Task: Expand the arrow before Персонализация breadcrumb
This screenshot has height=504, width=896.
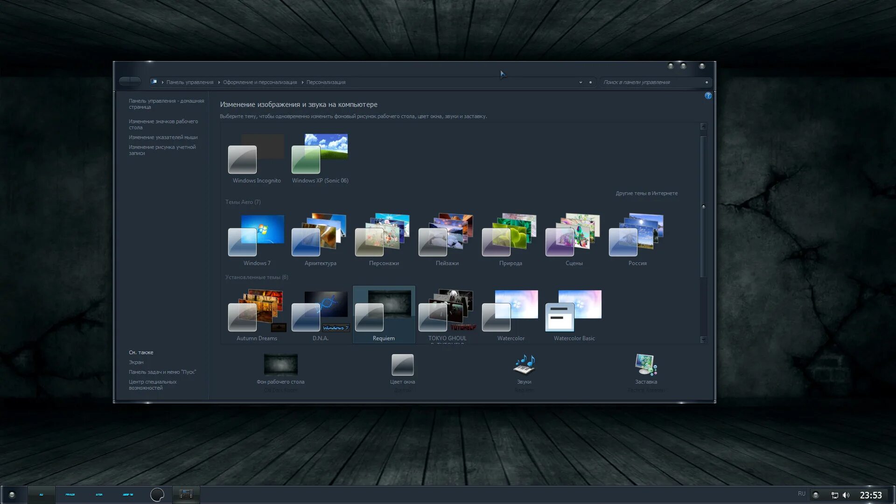Action: [x=302, y=83]
